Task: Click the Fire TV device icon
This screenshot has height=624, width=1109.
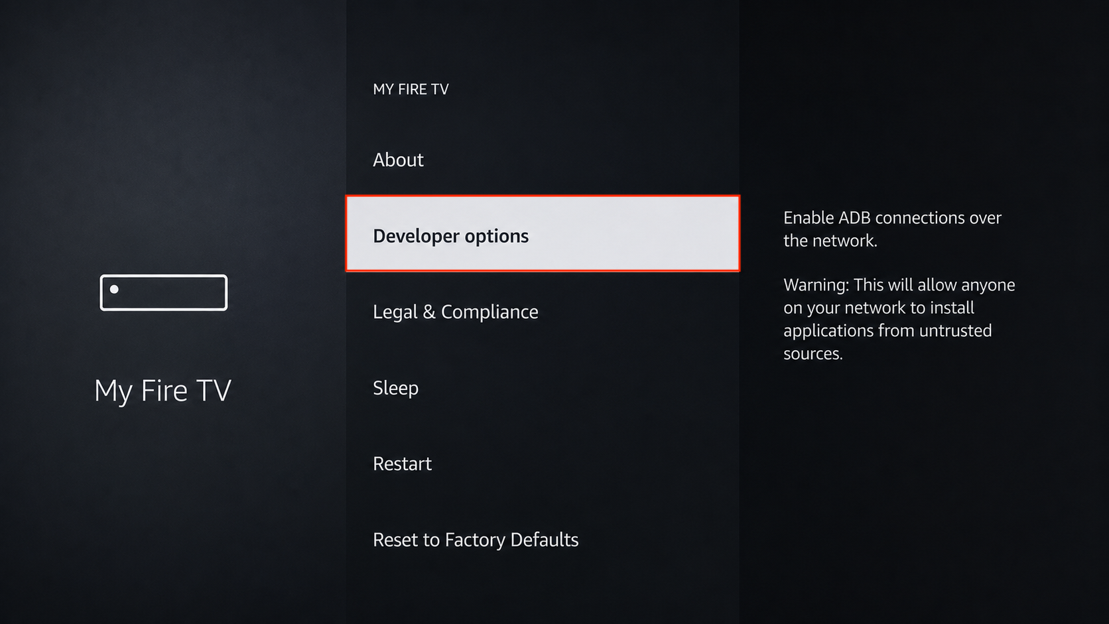Action: pos(164,292)
